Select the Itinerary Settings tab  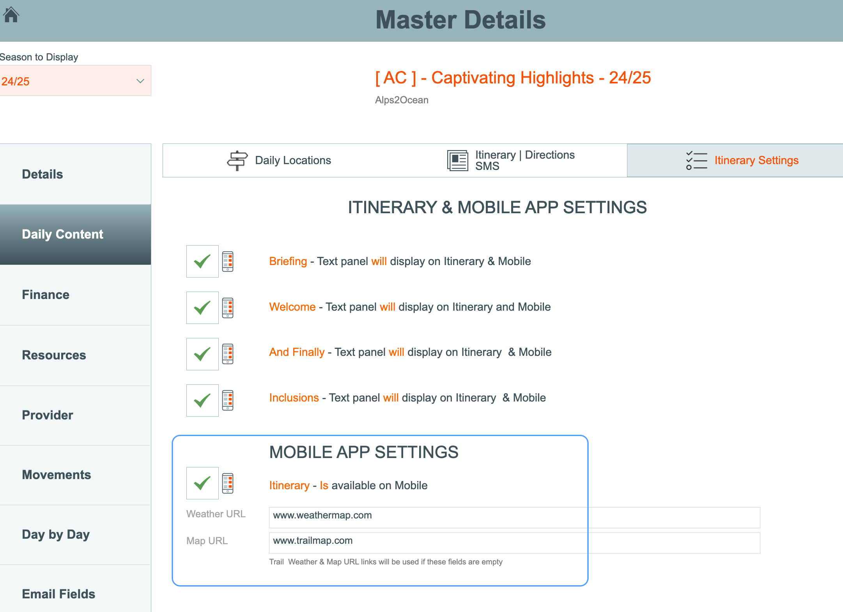pyautogui.click(x=735, y=160)
